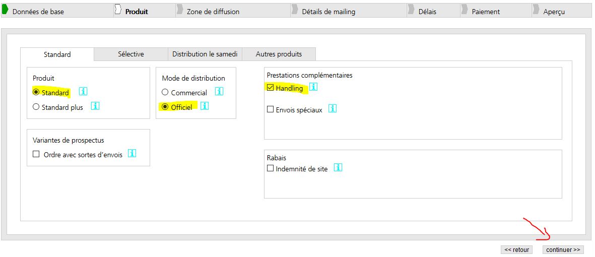Click info icon next to Indemnité de site

pyautogui.click(x=338, y=168)
